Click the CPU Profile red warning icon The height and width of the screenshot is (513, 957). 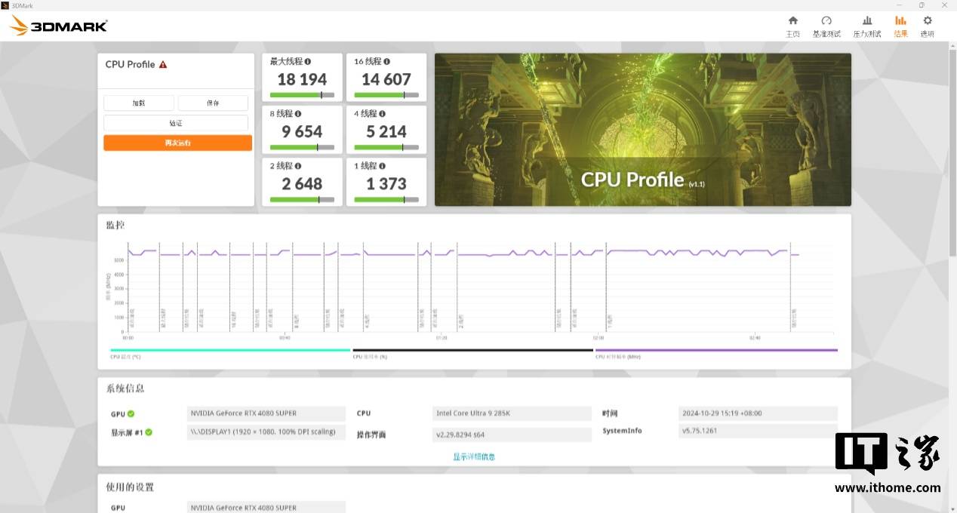point(163,64)
